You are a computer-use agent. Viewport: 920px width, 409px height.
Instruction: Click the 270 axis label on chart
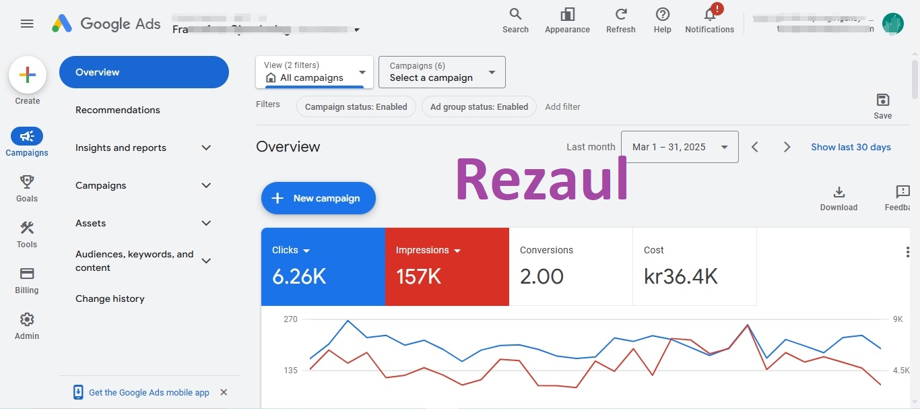(290, 319)
